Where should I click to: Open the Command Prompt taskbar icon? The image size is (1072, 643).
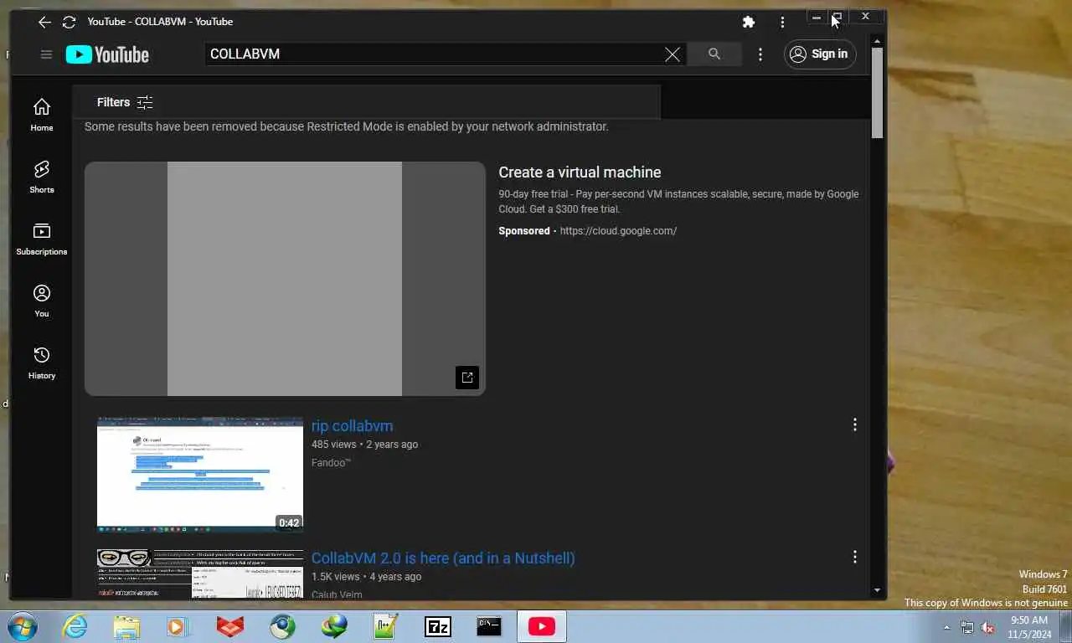click(x=489, y=626)
